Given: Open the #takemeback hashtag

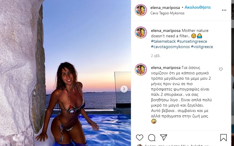Looking at the screenshot, I should tap(163, 41).
